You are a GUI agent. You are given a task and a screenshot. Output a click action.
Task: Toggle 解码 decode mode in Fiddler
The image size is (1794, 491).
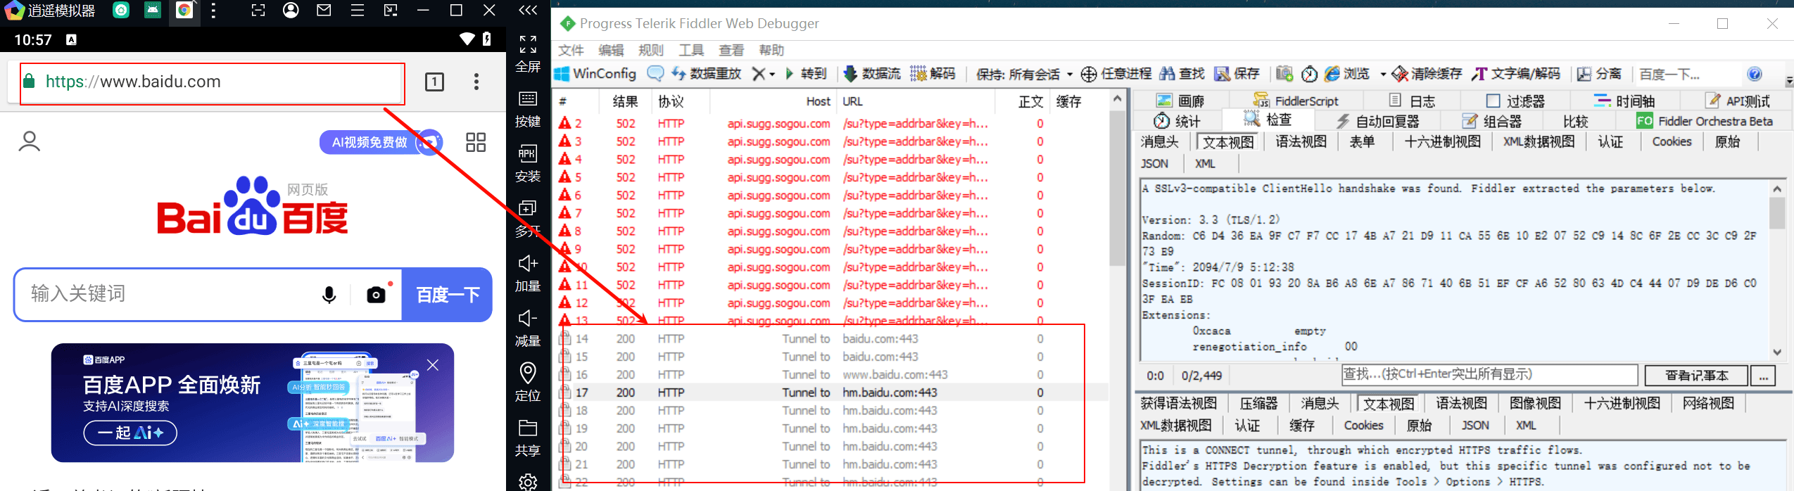point(933,74)
